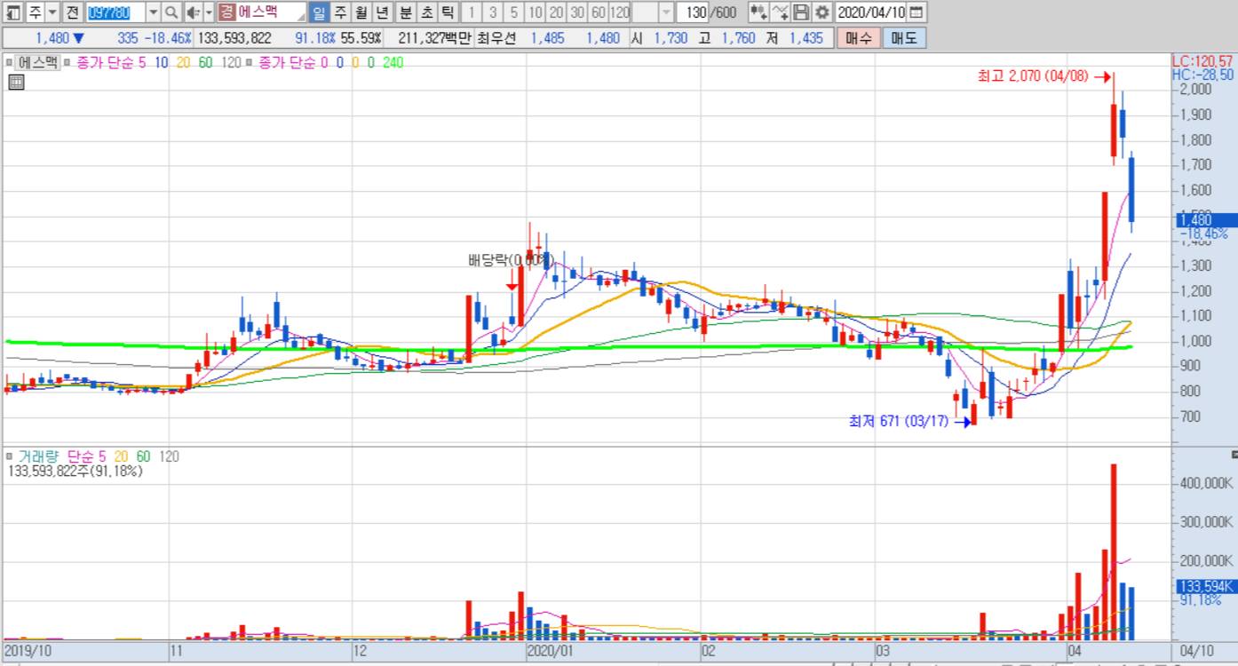Screen dimensions: 1238x666
Task: Select 틱 tick chart period
Action: [448, 12]
